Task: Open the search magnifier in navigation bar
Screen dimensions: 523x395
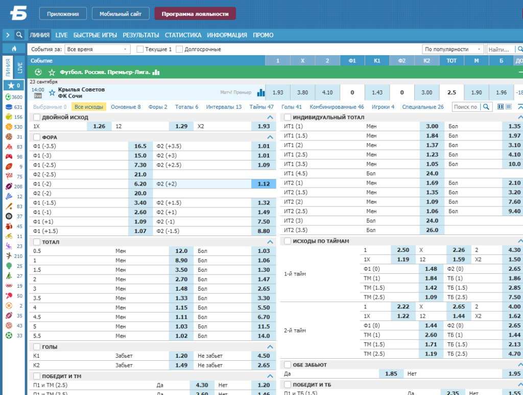Action: pyautogui.click(x=19, y=35)
